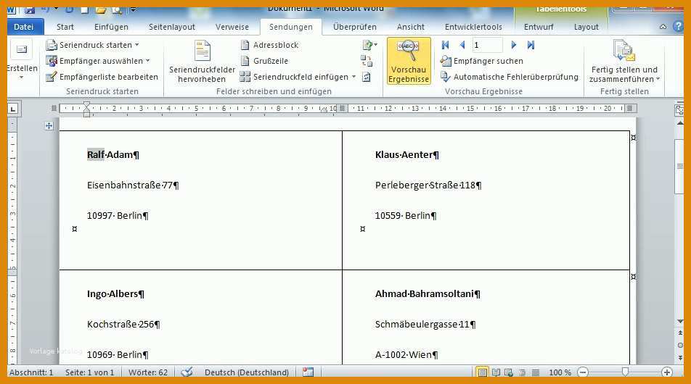Viewport: 691px width, 384px height.
Task: Click the name Klaus Aenter
Action: pyautogui.click(x=404, y=155)
